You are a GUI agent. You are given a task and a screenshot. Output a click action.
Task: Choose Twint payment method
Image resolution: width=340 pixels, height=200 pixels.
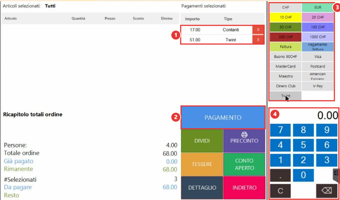coord(285,96)
